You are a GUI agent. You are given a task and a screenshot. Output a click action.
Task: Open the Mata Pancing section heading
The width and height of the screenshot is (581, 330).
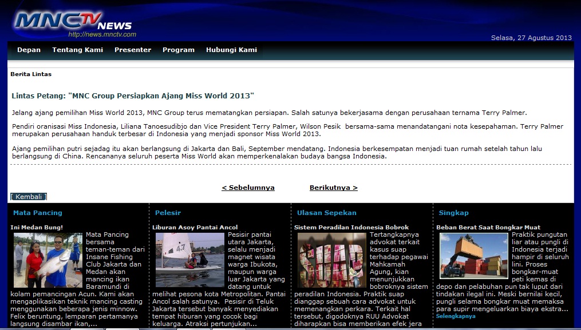click(x=38, y=213)
